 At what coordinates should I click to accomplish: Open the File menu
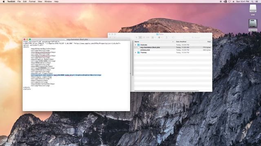pos(19,2)
